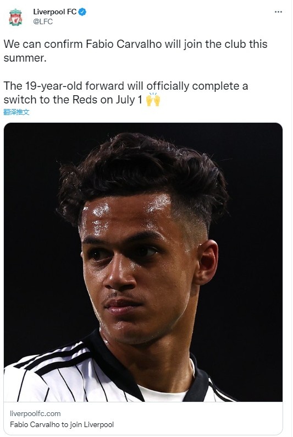Open the three-dot more options menu
This screenshot has height=437, width=293.
tap(278, 12)
